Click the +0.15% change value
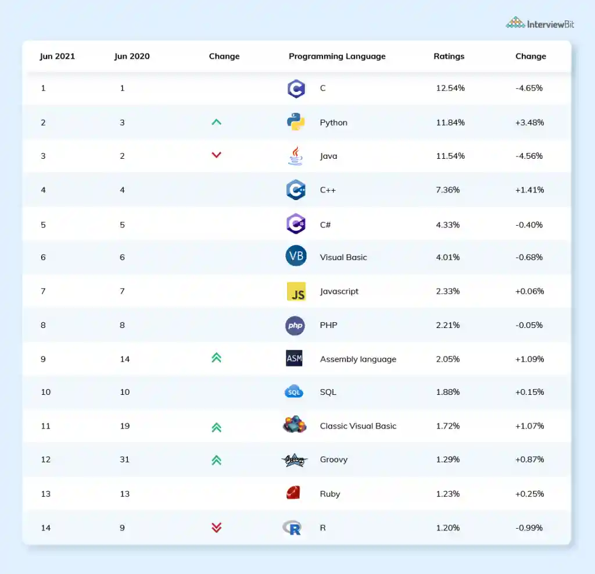This screenshot has height=574, width=595. pos(529,392)
